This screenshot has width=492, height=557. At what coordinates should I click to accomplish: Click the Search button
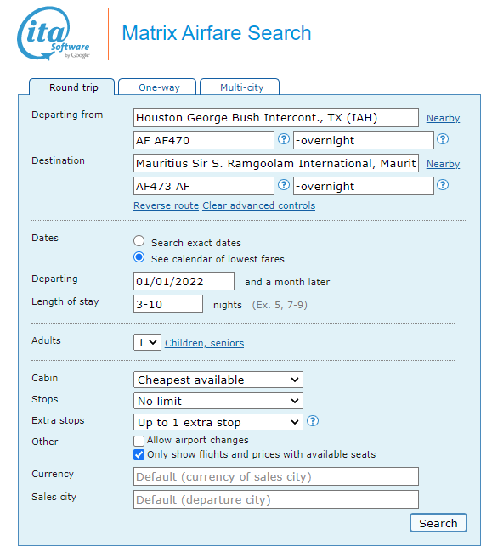click(438, 523)
